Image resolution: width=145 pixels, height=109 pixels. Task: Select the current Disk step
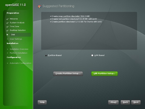(x=20, y=35)
